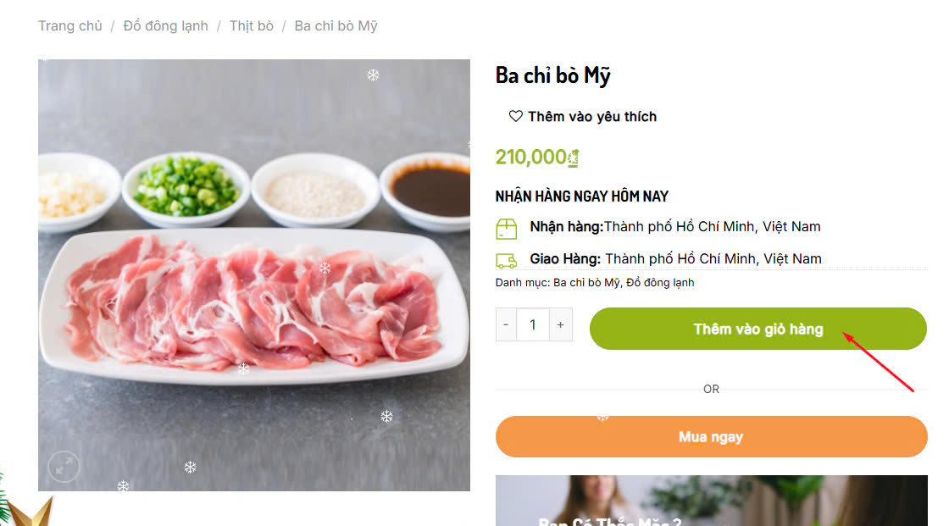
Task: Decrease quantity with the minus button
Action: coord(506,324)
